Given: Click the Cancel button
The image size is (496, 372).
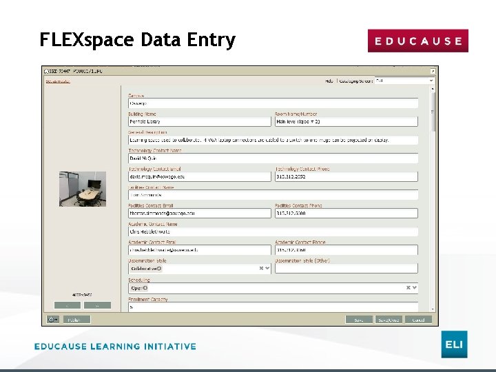Looking at the screenshot, I should click(418, 320).
